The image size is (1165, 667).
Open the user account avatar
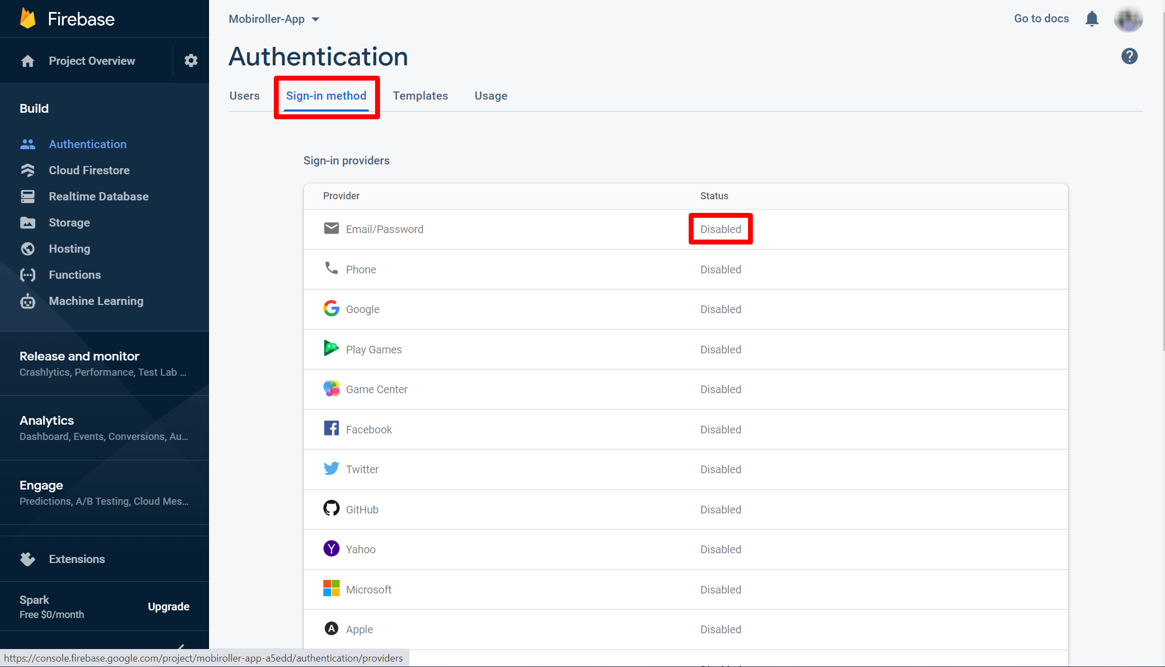coord(1129,20)
